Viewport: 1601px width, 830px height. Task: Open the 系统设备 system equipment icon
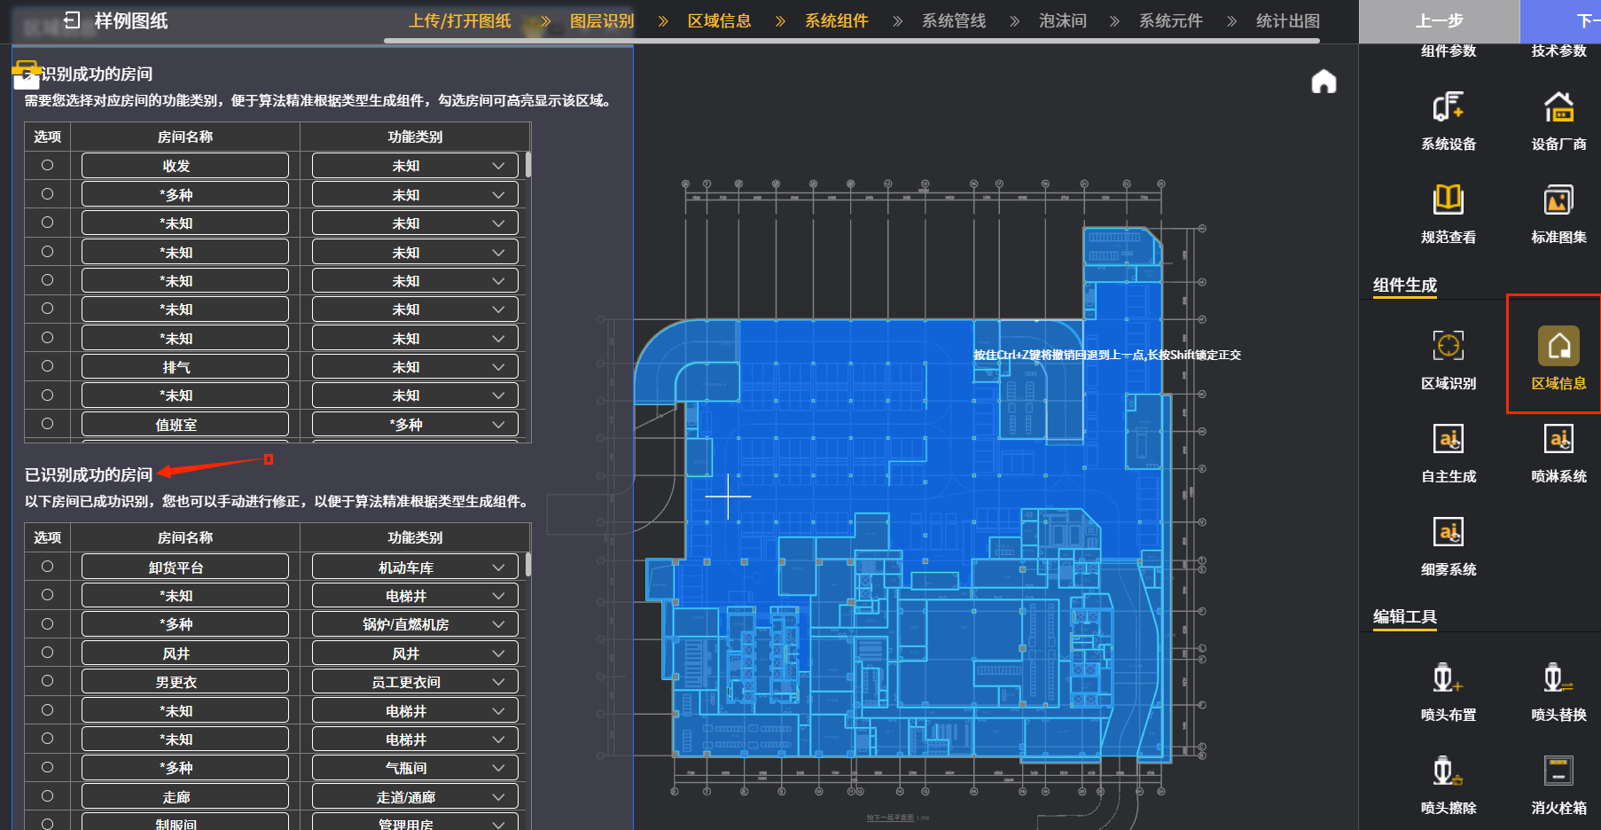[1448, 108]
